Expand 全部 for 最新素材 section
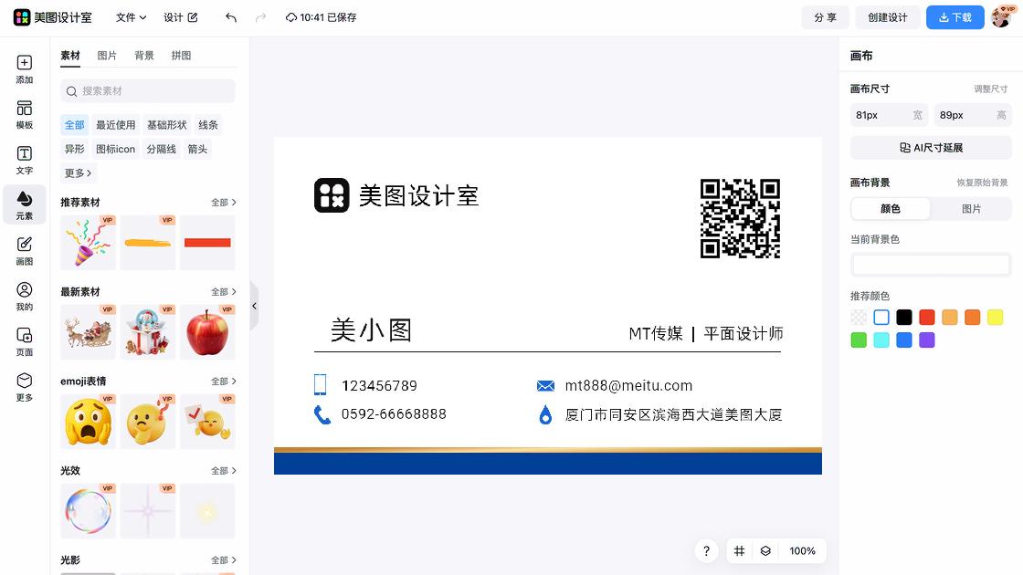The image size is (1023, 575). [x=223, y=292]
